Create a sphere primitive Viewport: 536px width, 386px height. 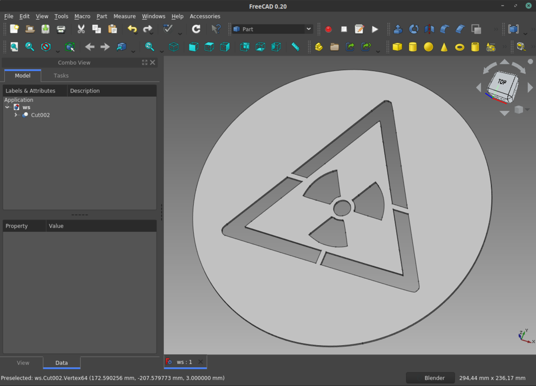coord(428,47)
